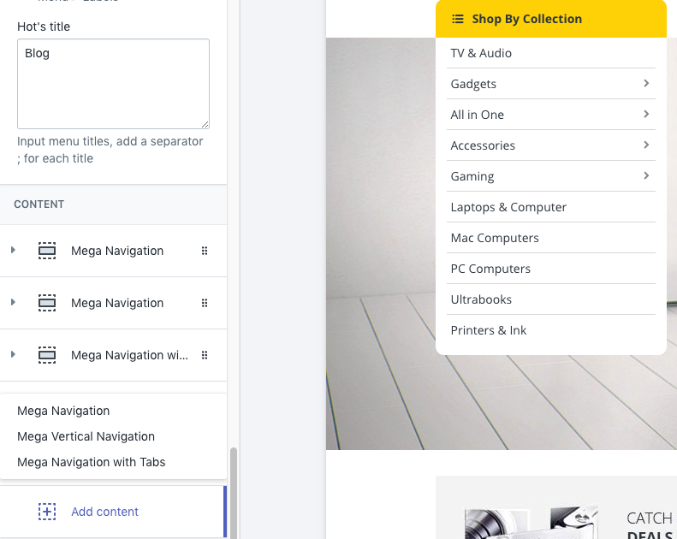Expand the second Mega Navigation block
This screenshot has height=539, width=677.
click(x=13, y=302)
